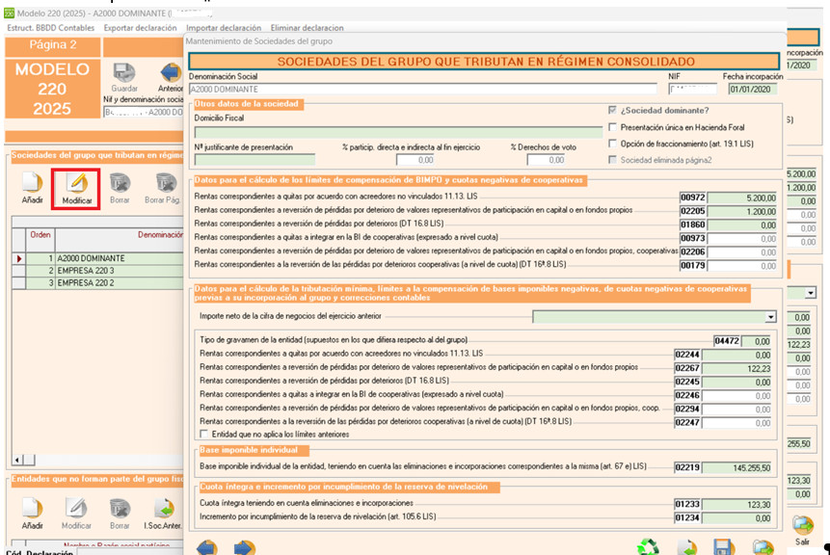Select the A2000 DOMINANTE row in the list
Image resolution: width=830 pixels, height=555 pixels.
tap(98, 258)
